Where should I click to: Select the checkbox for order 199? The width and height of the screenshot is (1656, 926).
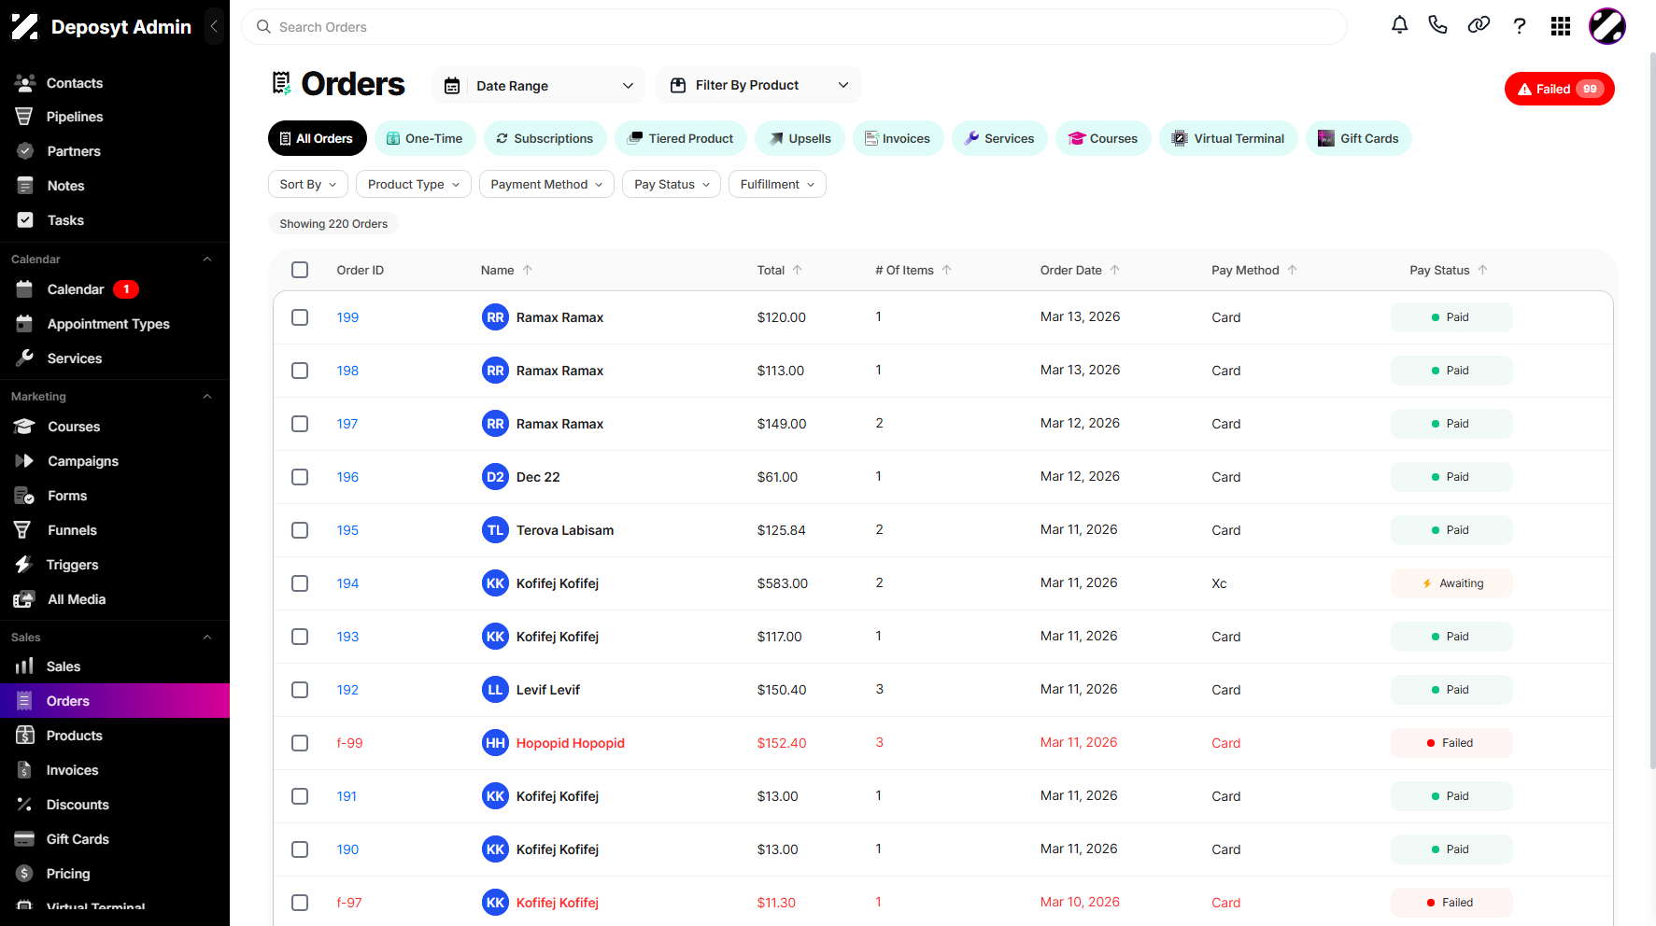point(300,317)
